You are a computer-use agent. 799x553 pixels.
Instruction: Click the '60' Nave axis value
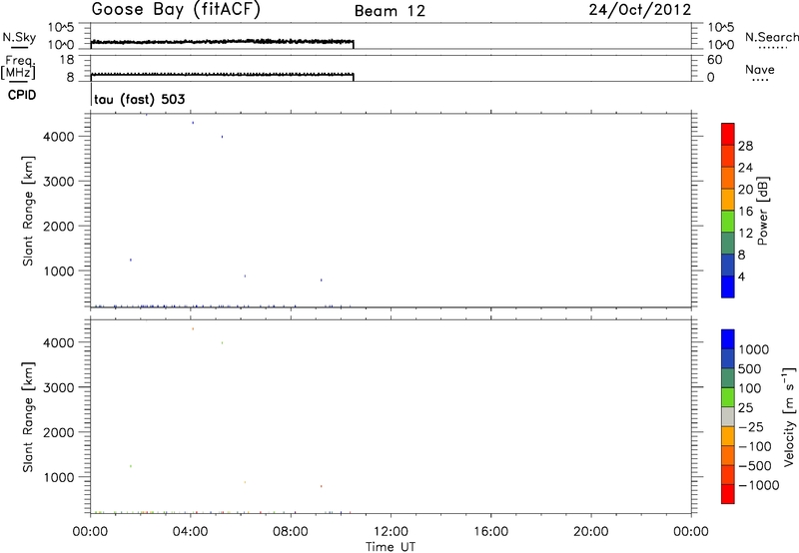[714, 60]
